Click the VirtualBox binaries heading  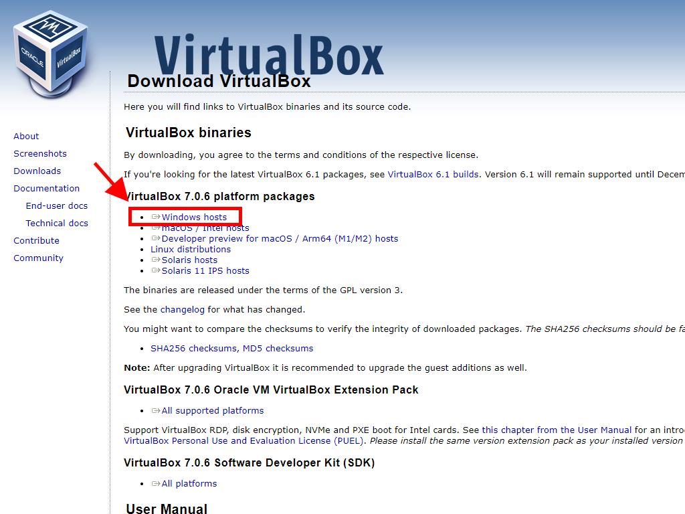[x=188, y=133]
